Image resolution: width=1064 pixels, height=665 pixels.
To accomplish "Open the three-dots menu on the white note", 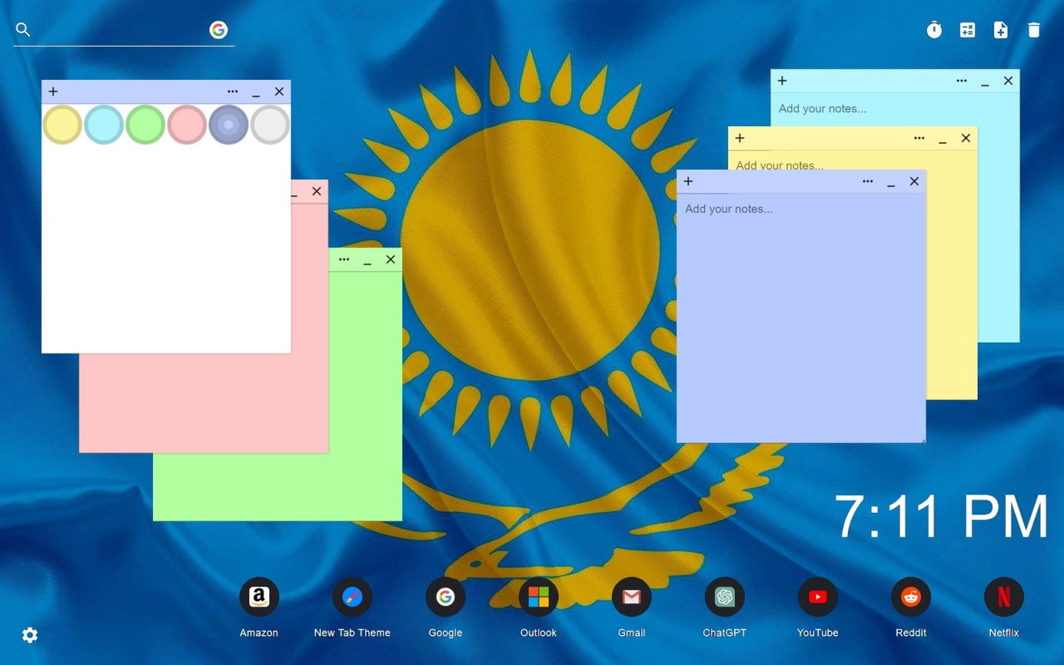I will [233, 91].
